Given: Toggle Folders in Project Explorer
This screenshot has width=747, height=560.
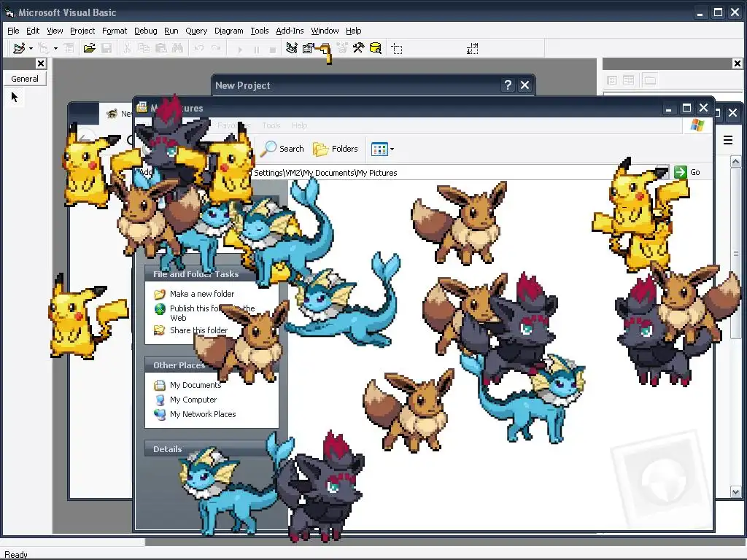Looking at the screenshot, I should click(650, 80).
